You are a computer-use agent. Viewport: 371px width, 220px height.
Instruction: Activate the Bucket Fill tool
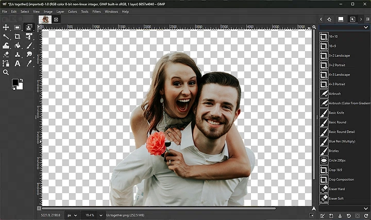click(18, 45)
